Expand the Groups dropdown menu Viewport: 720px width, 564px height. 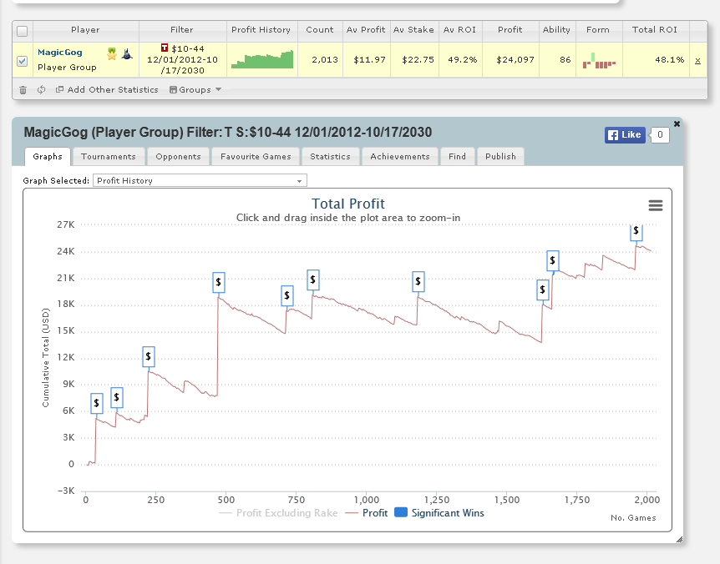pos(195,90)
